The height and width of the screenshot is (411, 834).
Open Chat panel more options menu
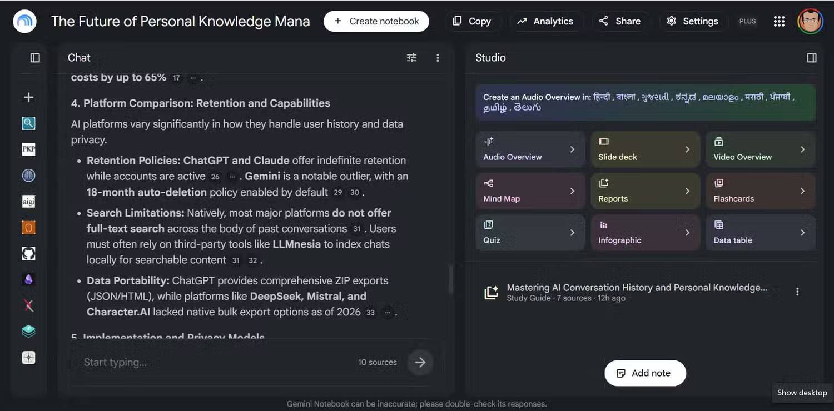click(x=438, y=58)
